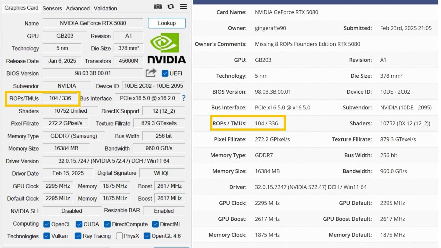Toggle the Vulkan checkbox
The height and width of the screenshot is (248, 441).
pos(46,236)
